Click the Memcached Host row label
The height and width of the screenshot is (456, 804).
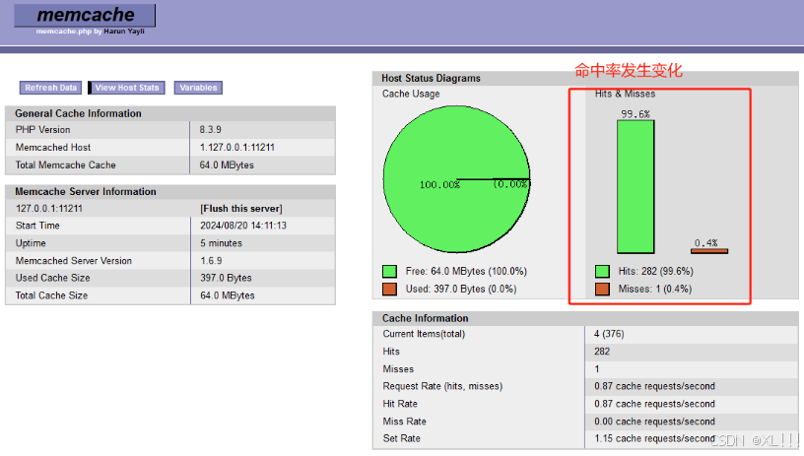tap(53, 147)
